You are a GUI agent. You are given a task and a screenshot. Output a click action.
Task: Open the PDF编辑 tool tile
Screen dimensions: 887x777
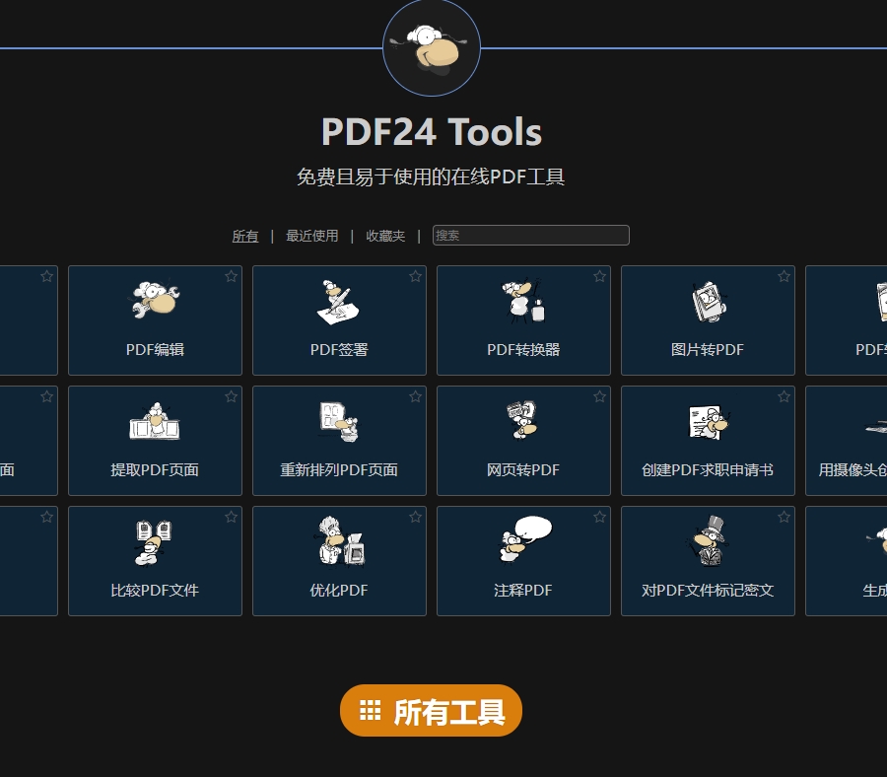click(155, 320)
